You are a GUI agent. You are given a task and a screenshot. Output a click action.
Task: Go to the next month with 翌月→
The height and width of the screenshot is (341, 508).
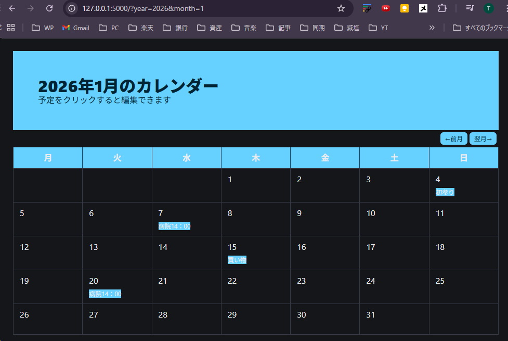pyautogui.click(x=483, y=139)
